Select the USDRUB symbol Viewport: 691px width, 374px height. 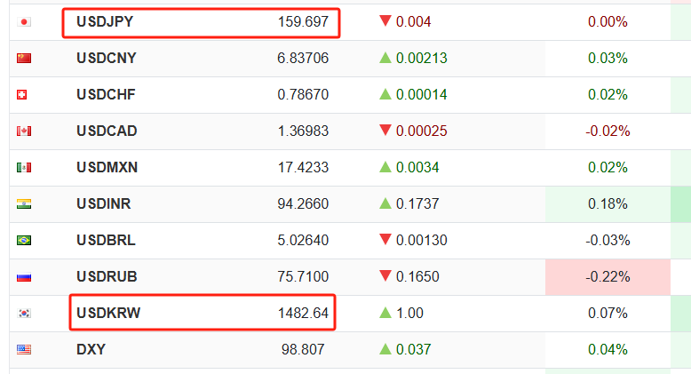tap(107, 276)
